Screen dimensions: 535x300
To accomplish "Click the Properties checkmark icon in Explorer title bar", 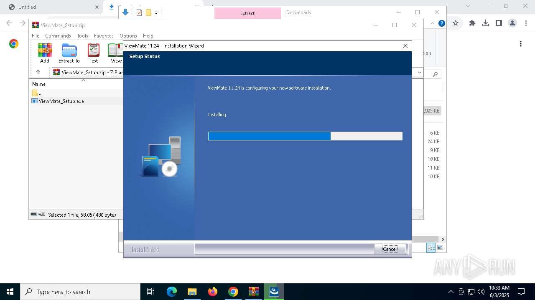I will coord(139,12).
